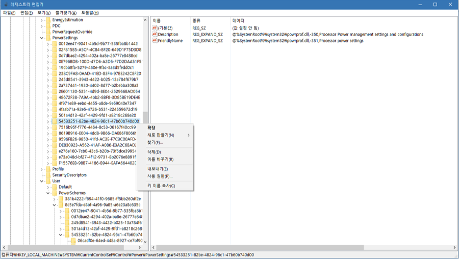The height and width of the screenshot is (259, 459).
Task: Collapse the User key node
Action: pyautogui.click(x=42, y=181)
